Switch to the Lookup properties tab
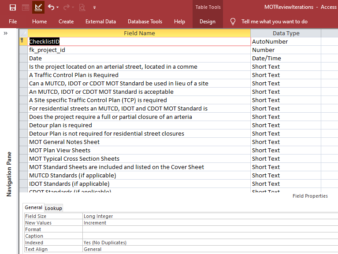The image size is (338, 254). pos(53,208)
